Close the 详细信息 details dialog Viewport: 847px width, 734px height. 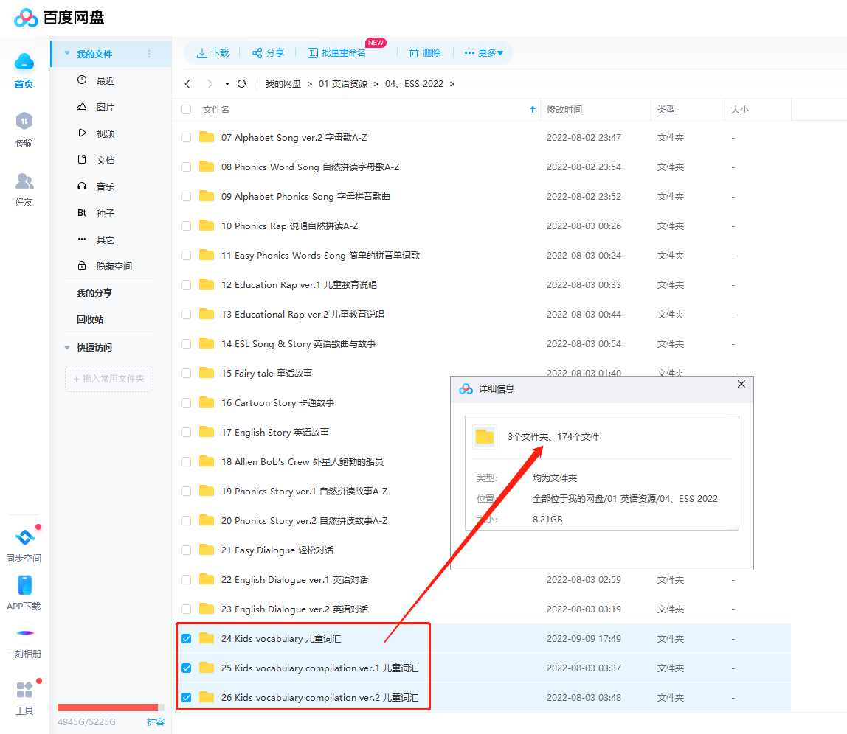tap(741, 384)
